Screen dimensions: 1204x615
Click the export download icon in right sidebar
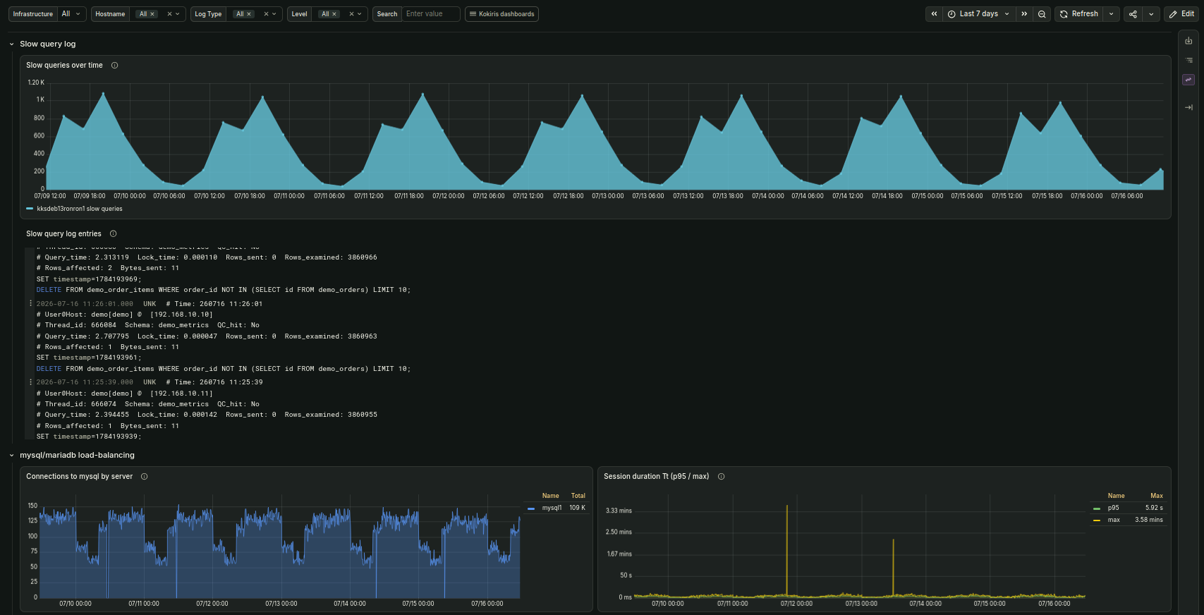pos(1188,41)
